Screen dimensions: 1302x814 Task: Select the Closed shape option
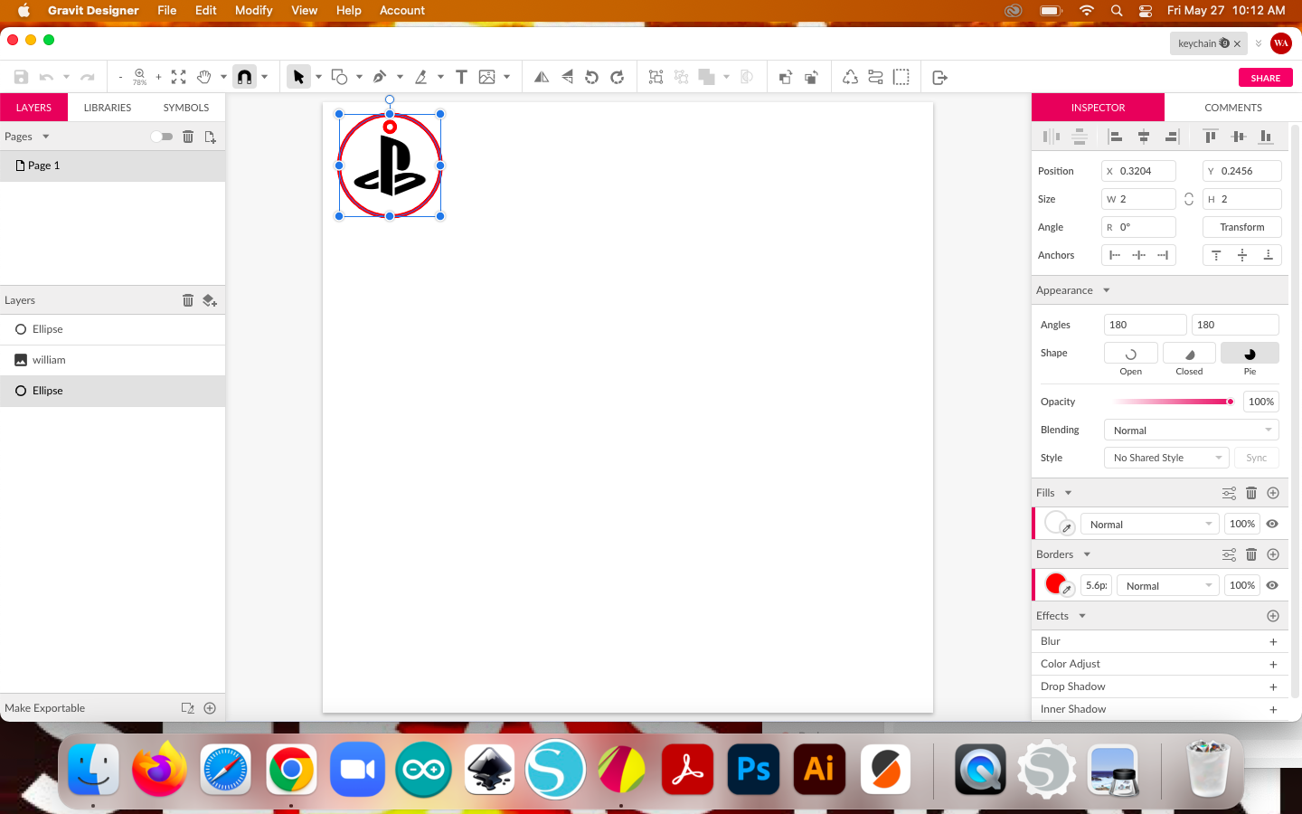1189,353
